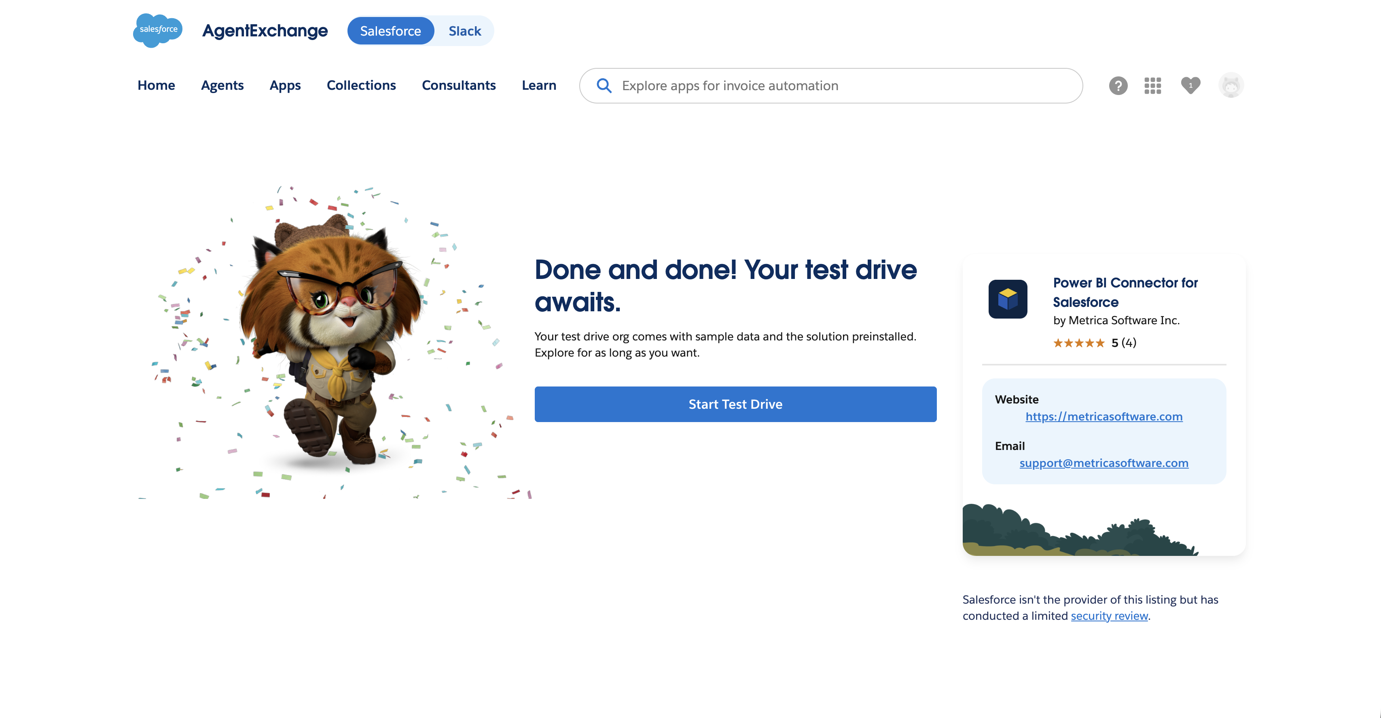1381x718 pixels.
Task: Open the app launcher grid icon
Action: tap(1152, 86)
